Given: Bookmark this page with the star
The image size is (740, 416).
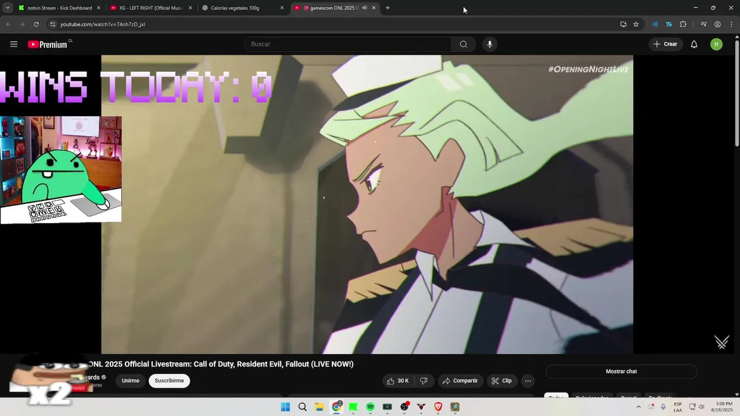Looking at the screenshot, I should 636,24.
